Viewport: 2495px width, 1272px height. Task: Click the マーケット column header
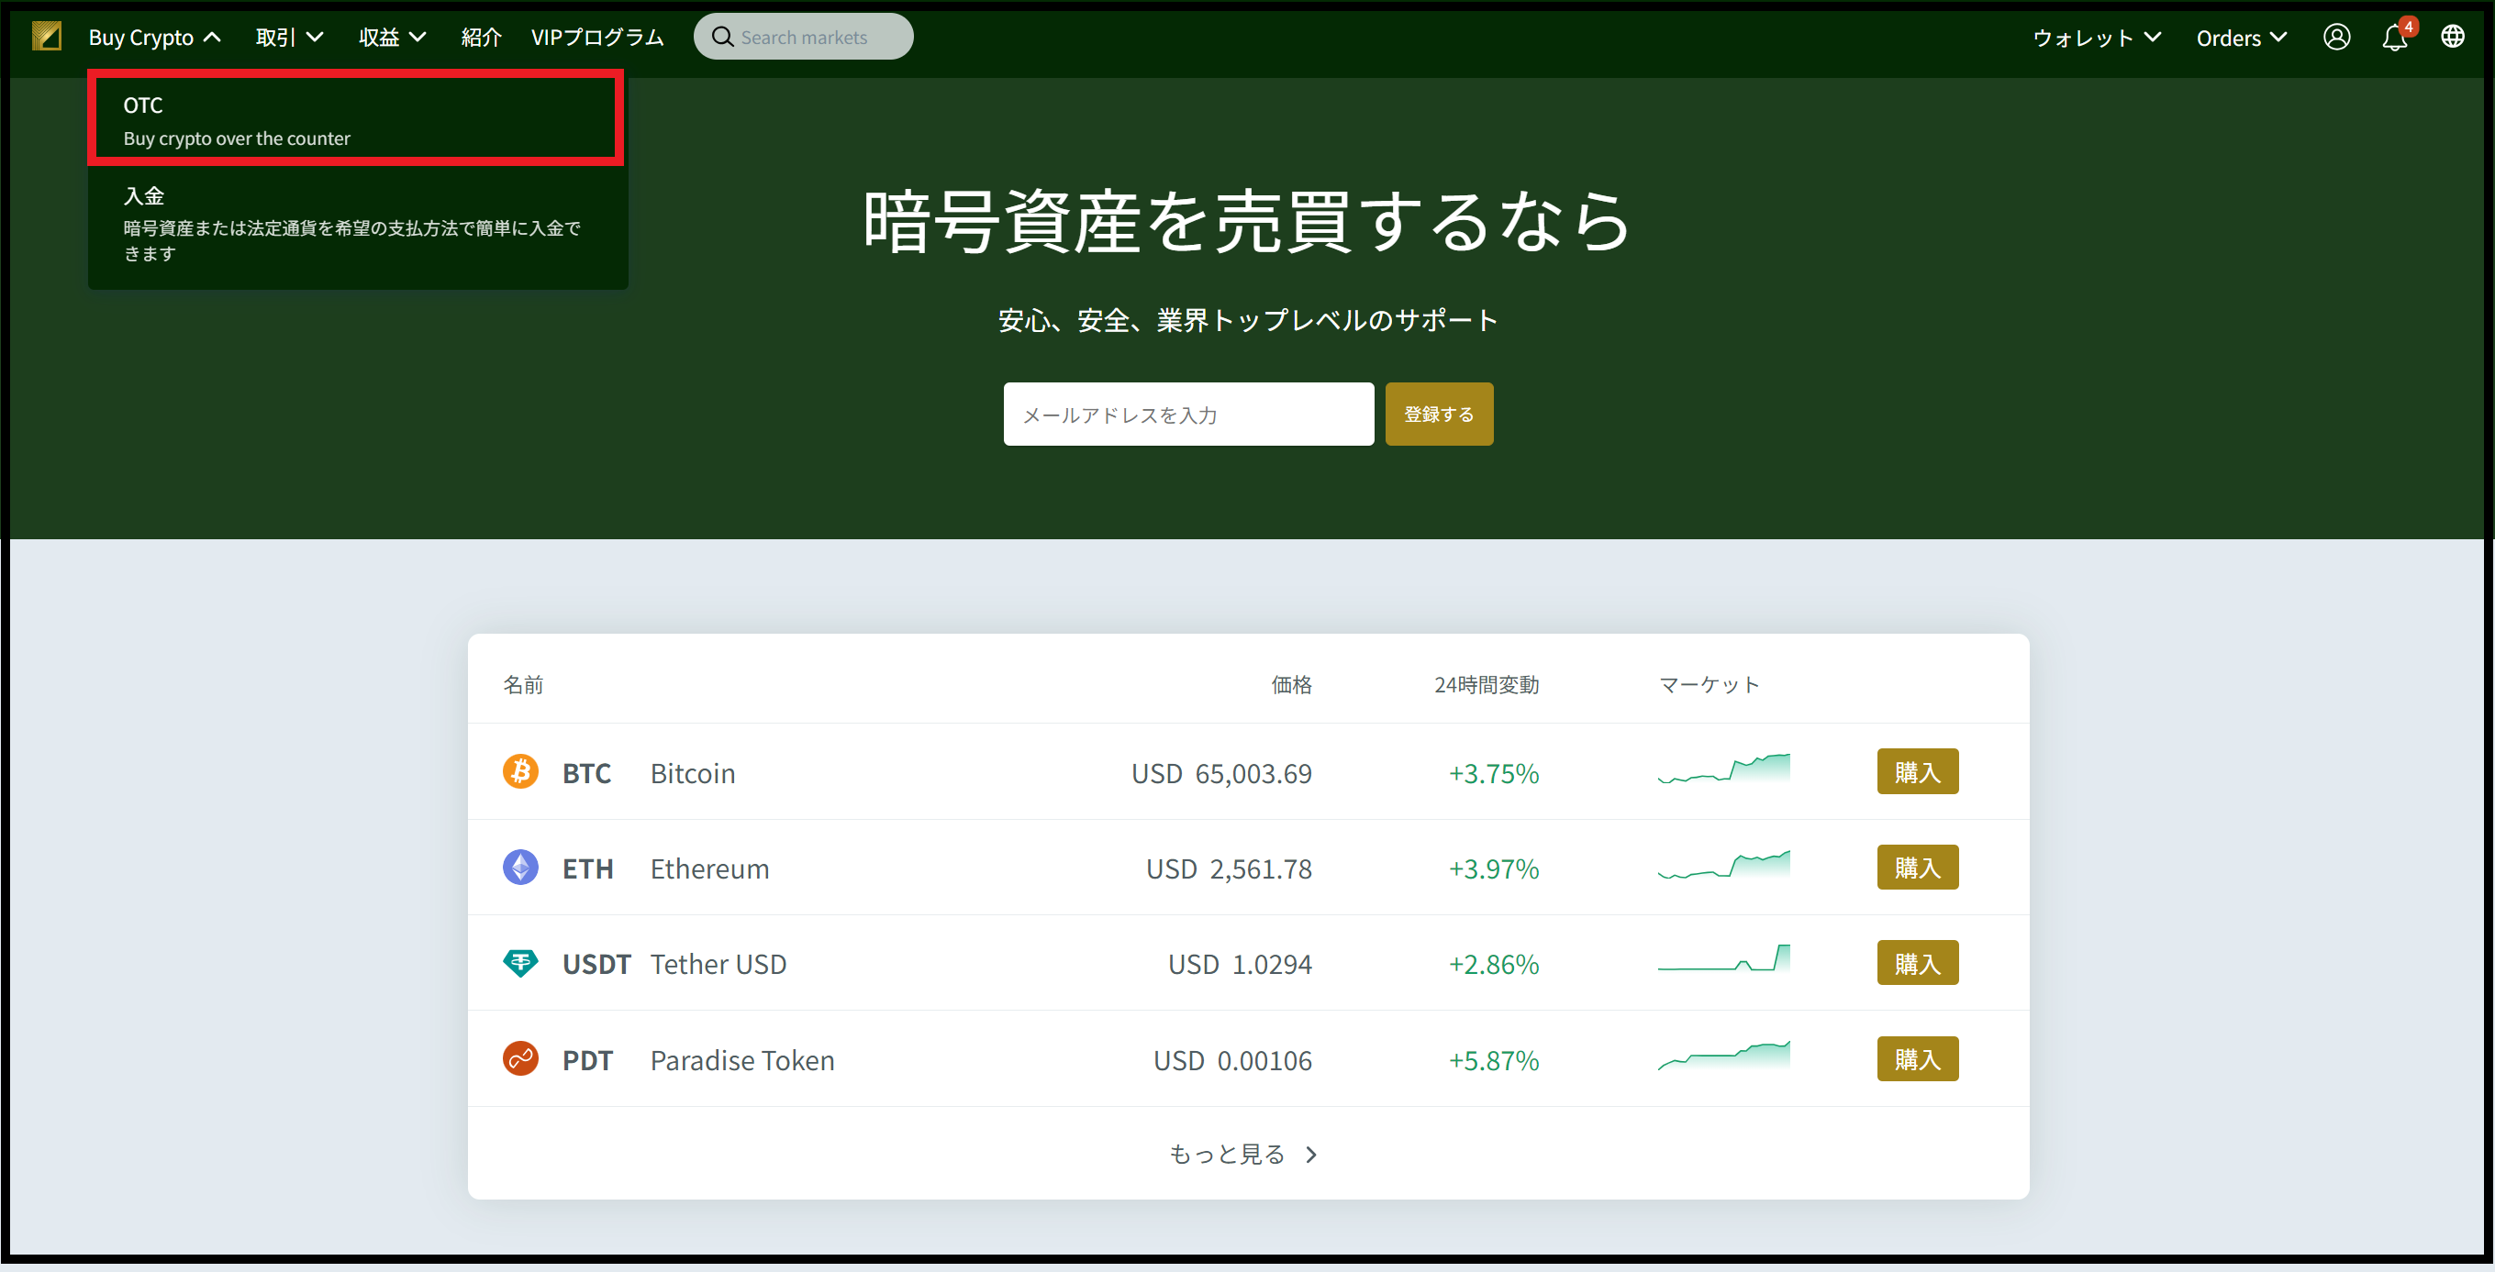[1709, 685]
